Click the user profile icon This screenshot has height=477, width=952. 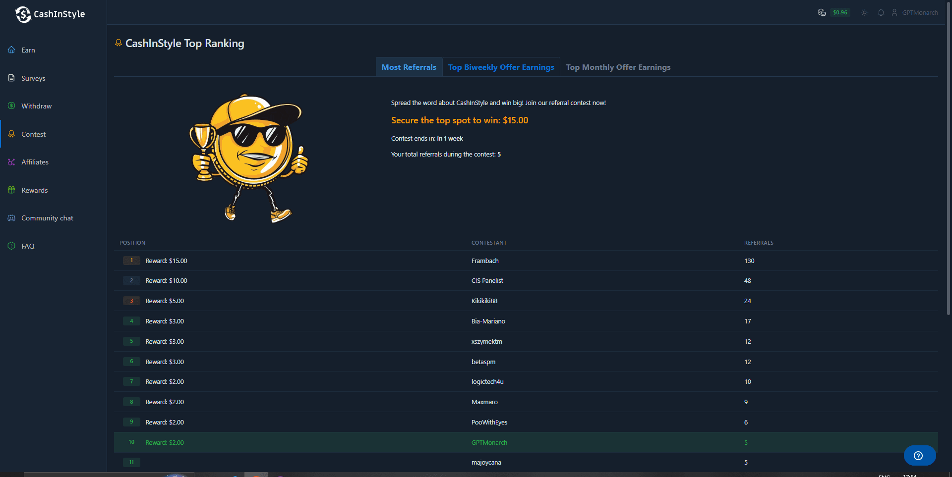(894, 12)
